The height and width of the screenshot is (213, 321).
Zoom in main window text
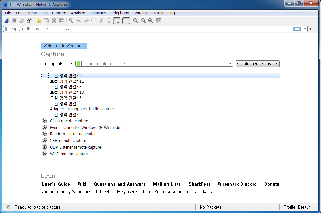136,21
